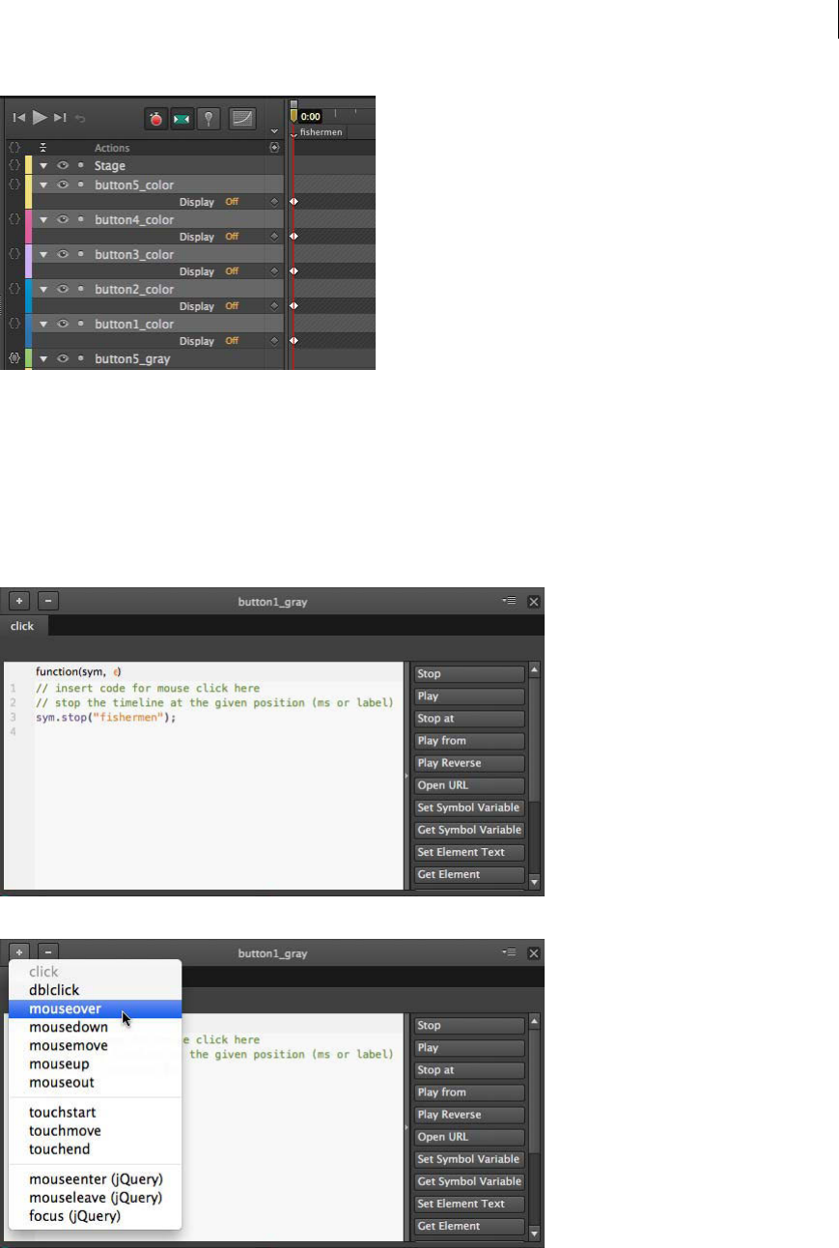Insert the Get Element snippet beside sym.stop code
Screen dimensions: 839x1248
pos(470,874)
